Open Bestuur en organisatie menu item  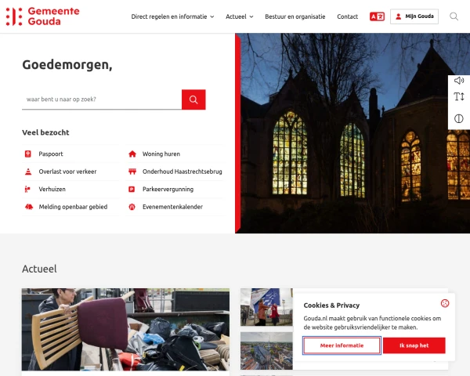pos(295,16)
